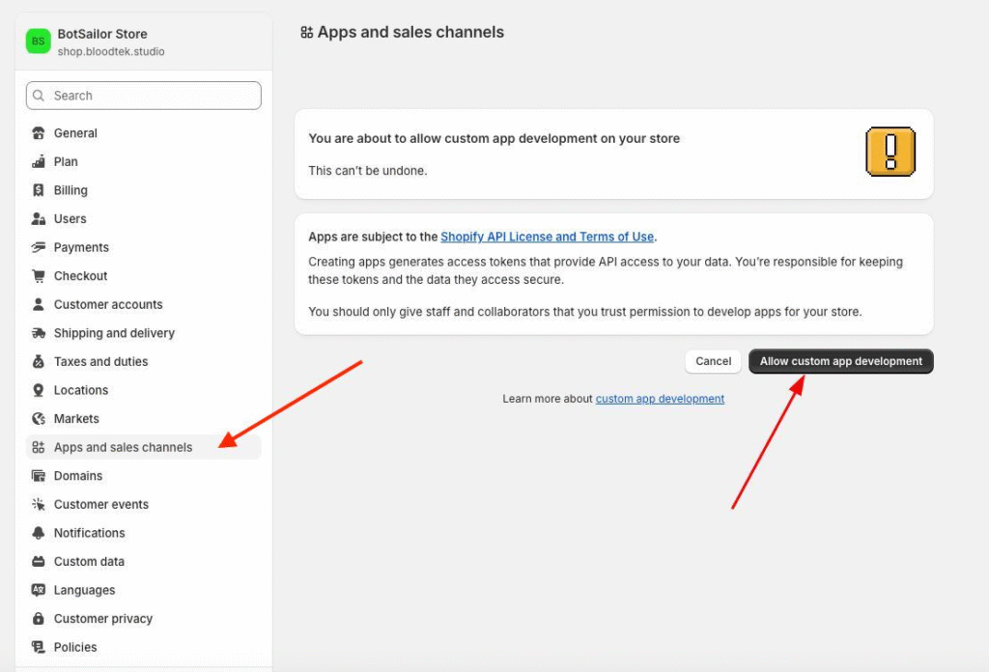Click the BotSailor Store name
989x672 pixels.
coord(102,34)
